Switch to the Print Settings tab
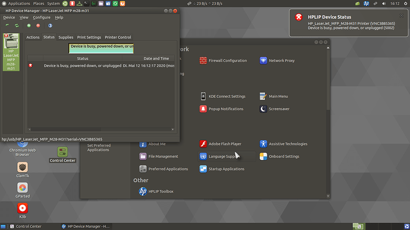 point(89,37)
